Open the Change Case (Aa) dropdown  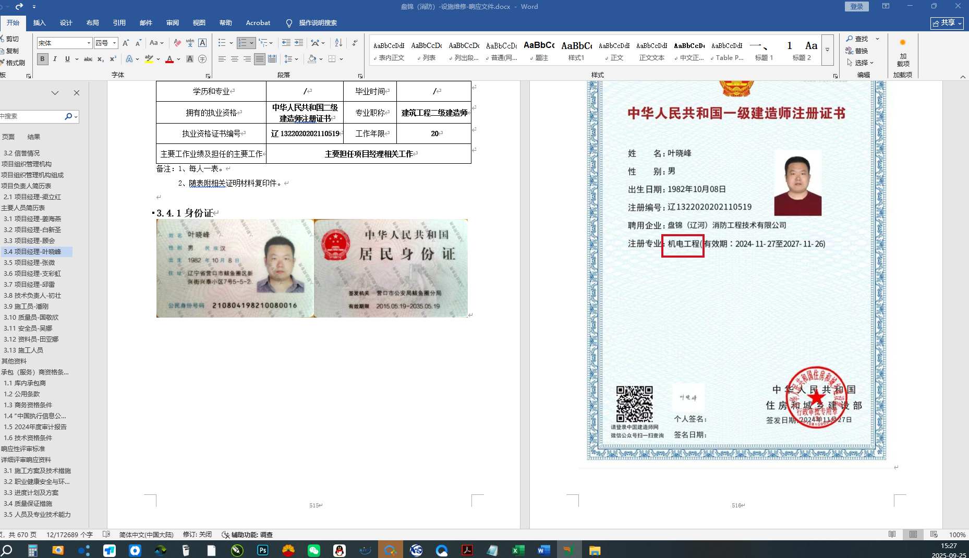156,43
